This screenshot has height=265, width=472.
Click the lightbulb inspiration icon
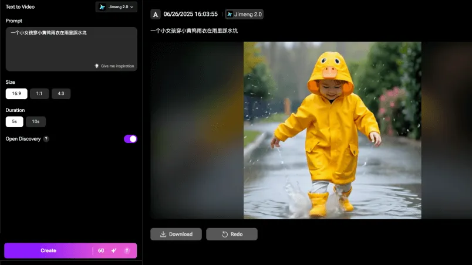click(x=97, y=66)
